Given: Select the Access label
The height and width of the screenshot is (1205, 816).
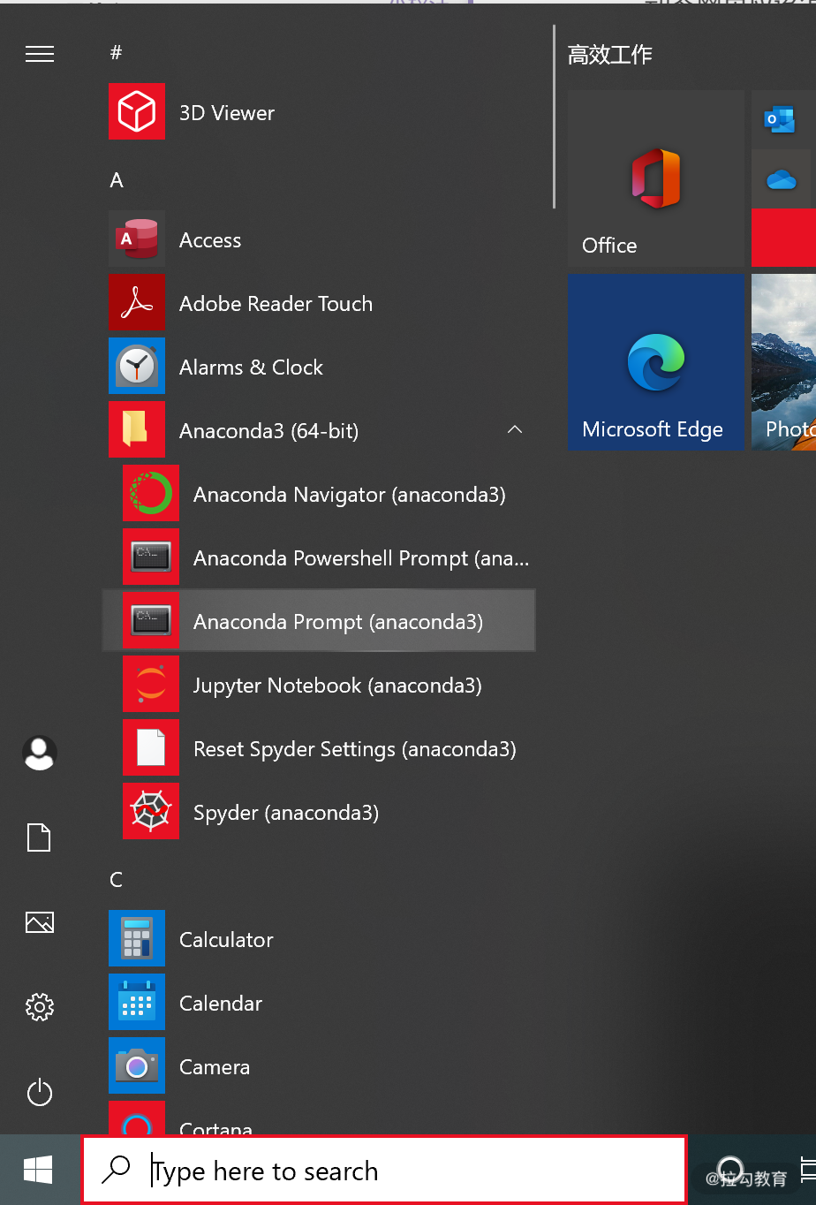Looking at the screenshot, I should click(x=210, y=239).
